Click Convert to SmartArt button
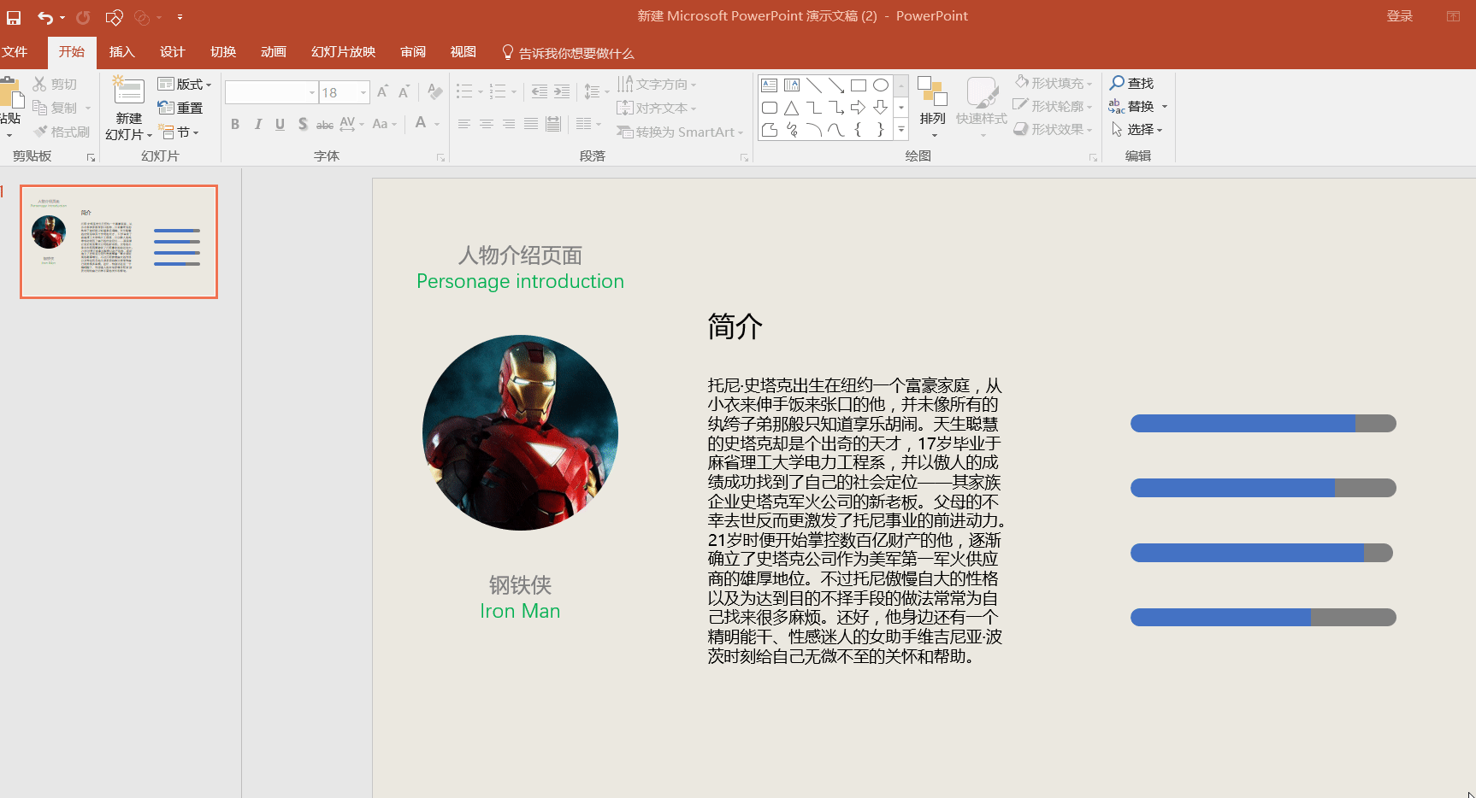This screenshot has height=798, width=1476. pos(681,132)
